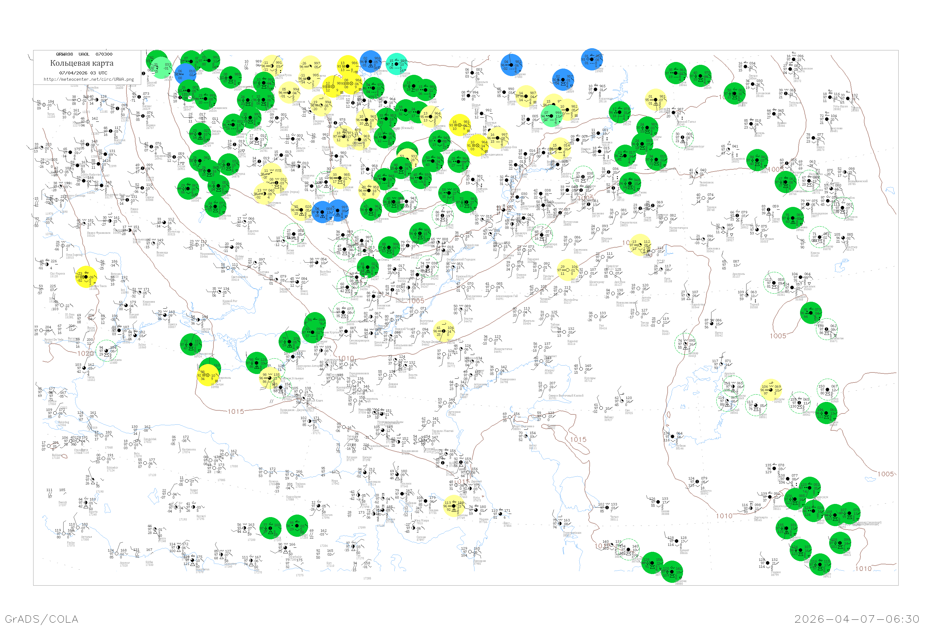
Task: Click the yellow Красные Баки station circle
Action: [459, 125]
